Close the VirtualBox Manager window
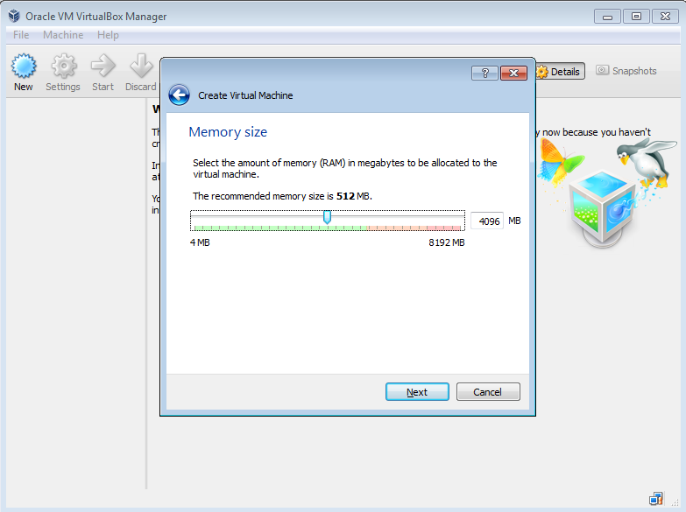This screenshot has height=512, width=686. pyautogui.click(x=665, y=17)
